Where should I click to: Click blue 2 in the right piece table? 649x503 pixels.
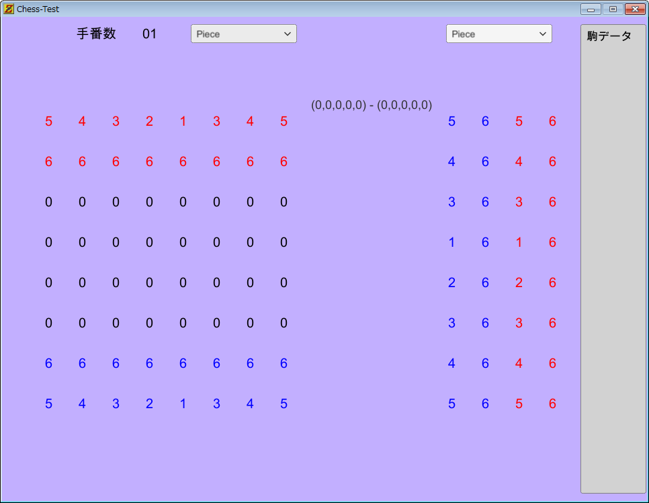(451, 282)
